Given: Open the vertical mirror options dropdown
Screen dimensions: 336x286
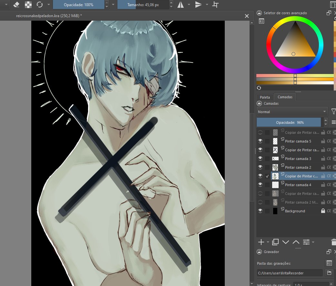Looking at the screenshot, I should click(207, 5).
